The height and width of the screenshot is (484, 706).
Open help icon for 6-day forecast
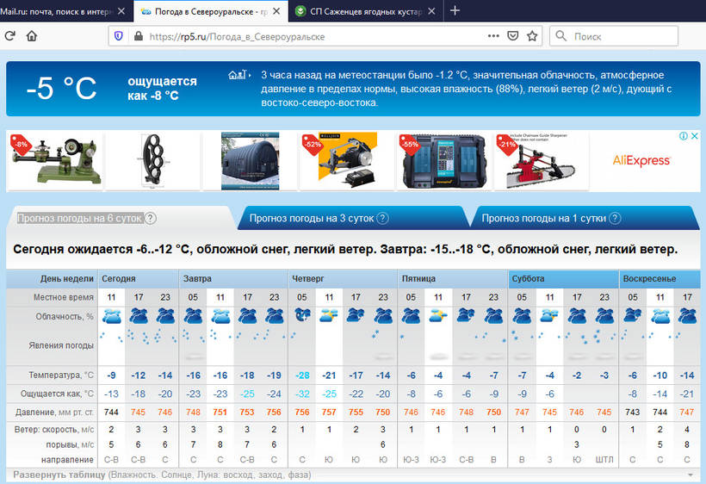pyautogui.click(x=151, y=219)
